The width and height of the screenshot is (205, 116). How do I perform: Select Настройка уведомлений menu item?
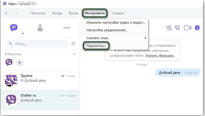click(115, 30)
